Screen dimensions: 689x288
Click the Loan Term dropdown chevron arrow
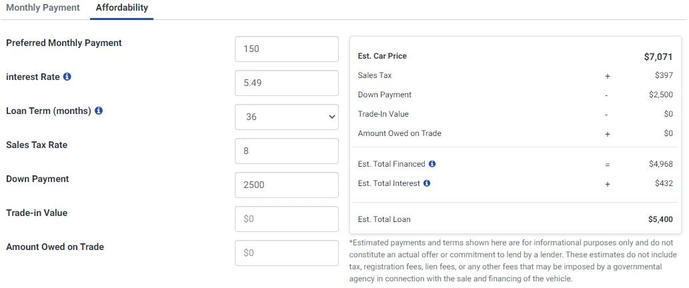(x=331, y=117)
